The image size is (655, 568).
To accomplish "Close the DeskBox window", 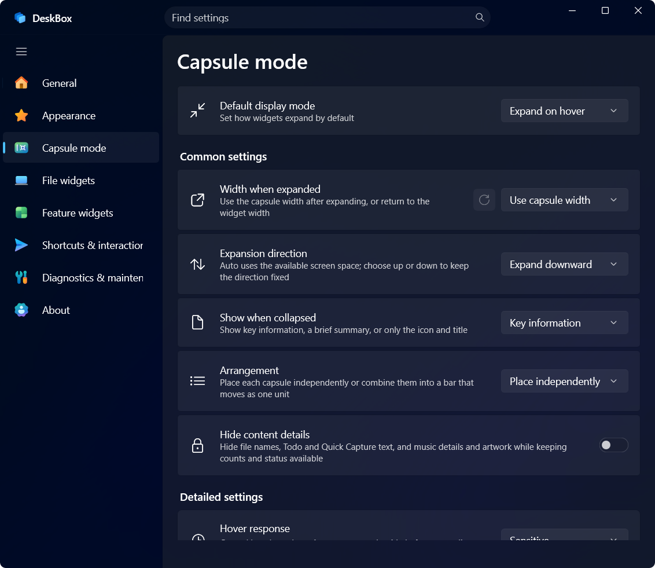I will point(638,10).
